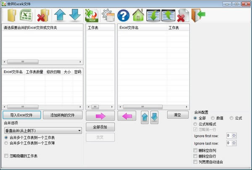This screenshot has height=170, width=252.
Task: Click file list horizontal scrollbar thumb
Action: coord(23,107)
